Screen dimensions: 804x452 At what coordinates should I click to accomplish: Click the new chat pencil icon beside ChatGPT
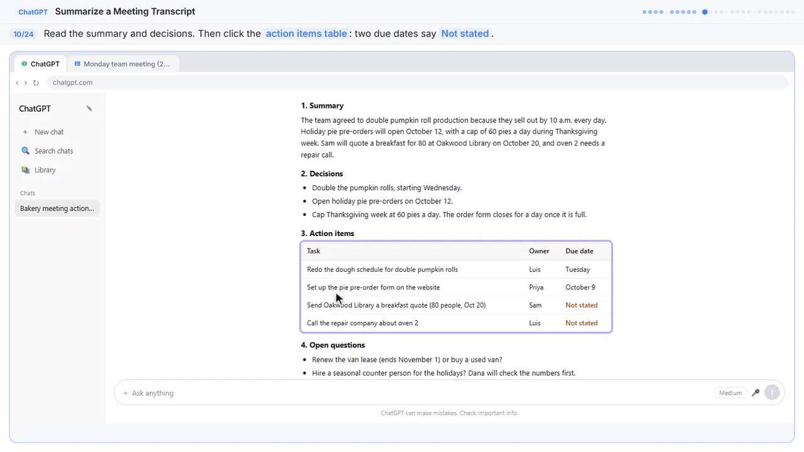[89, 109]
